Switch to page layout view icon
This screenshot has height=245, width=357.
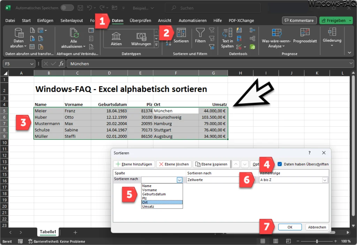pyautogui.click(x=275, y=241)
